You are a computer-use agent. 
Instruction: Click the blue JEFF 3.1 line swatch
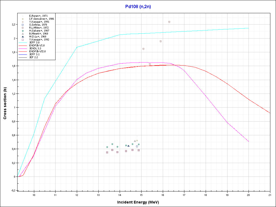click(x=23, y=54)
